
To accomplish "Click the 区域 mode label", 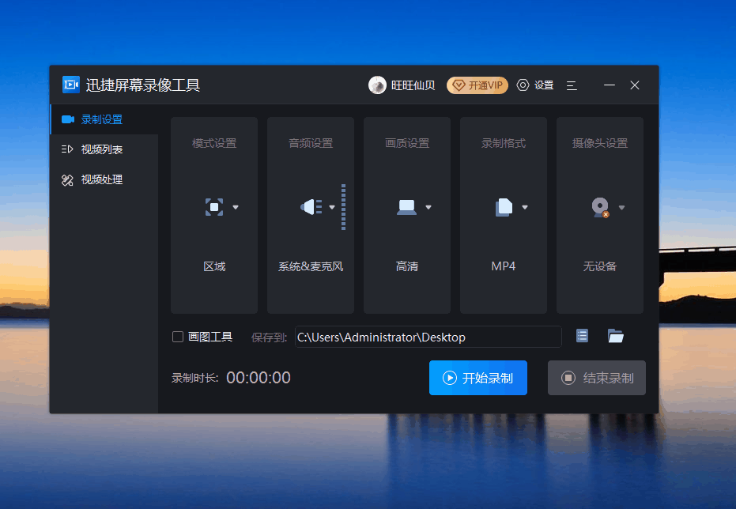I will [214, 266].
